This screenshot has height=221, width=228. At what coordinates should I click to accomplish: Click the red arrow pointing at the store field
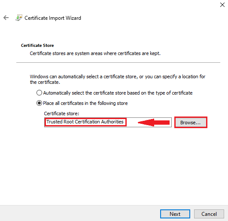tap(154, 123)
